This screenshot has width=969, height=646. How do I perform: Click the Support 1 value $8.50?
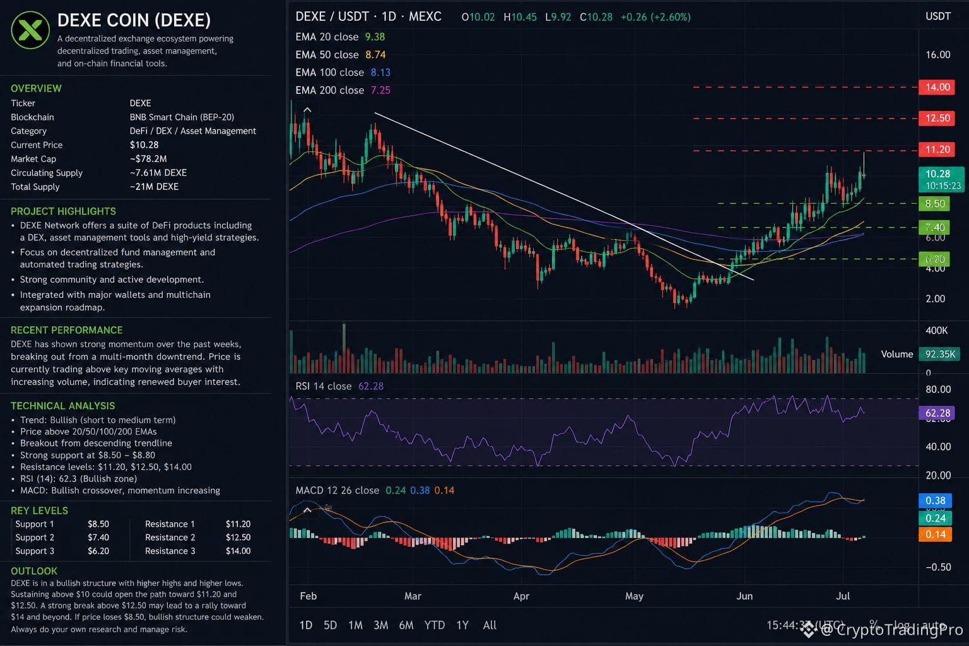pos(98,524)
